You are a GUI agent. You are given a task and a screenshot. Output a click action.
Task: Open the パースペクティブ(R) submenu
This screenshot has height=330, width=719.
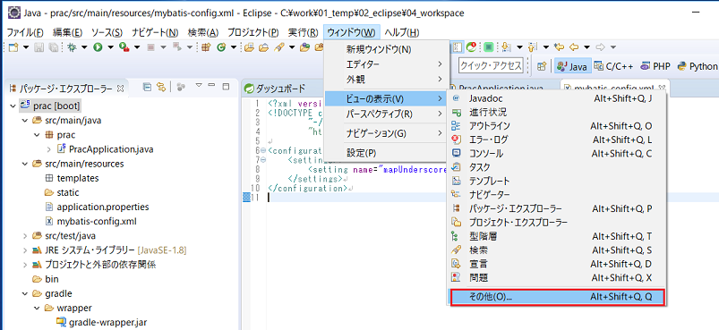pyautogui.click(x=385, y=114)
